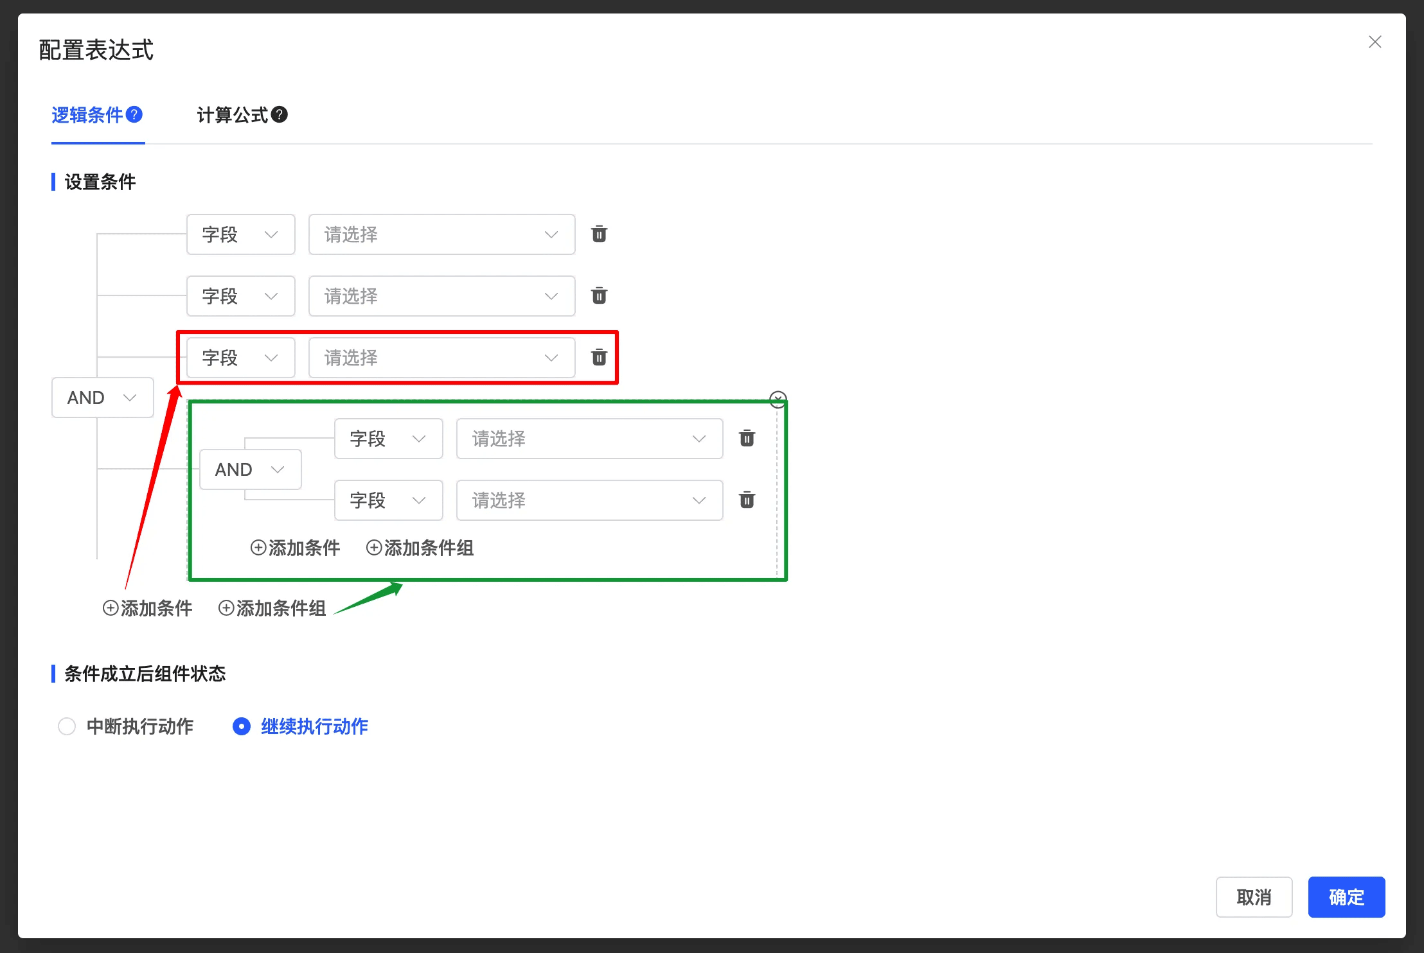This screenshot has width=1424, height=953.
Task: Remove the nested condition group via circle-X icon
Action: 778,399
